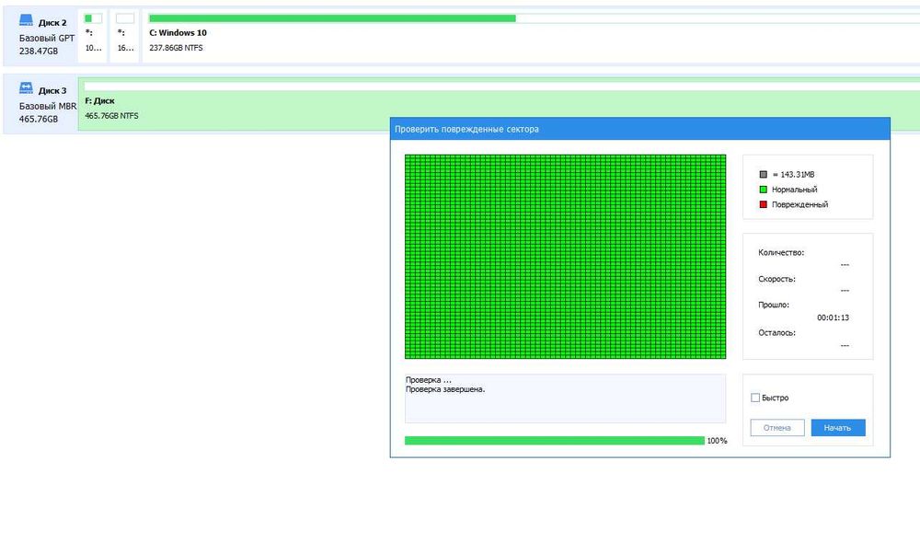
Task: Click the 465.76GB NTFS text
Action: 111,116
